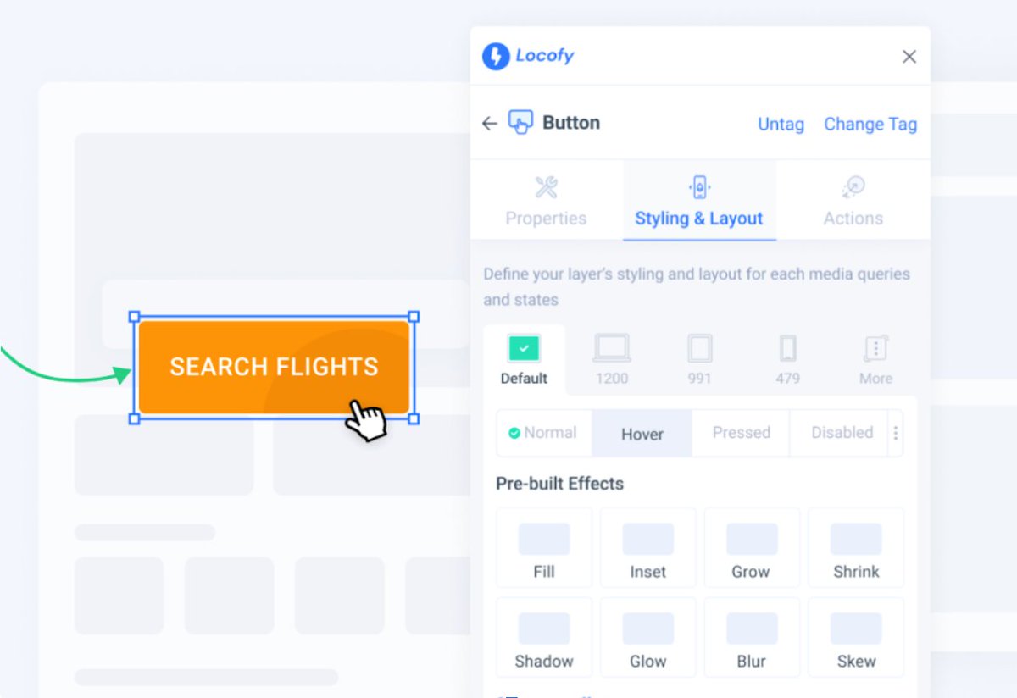Image resolution: width=1017 pixels, height=698 pixels.
Task: Apply the Glow pre-built effect
Action: [647, 637]
